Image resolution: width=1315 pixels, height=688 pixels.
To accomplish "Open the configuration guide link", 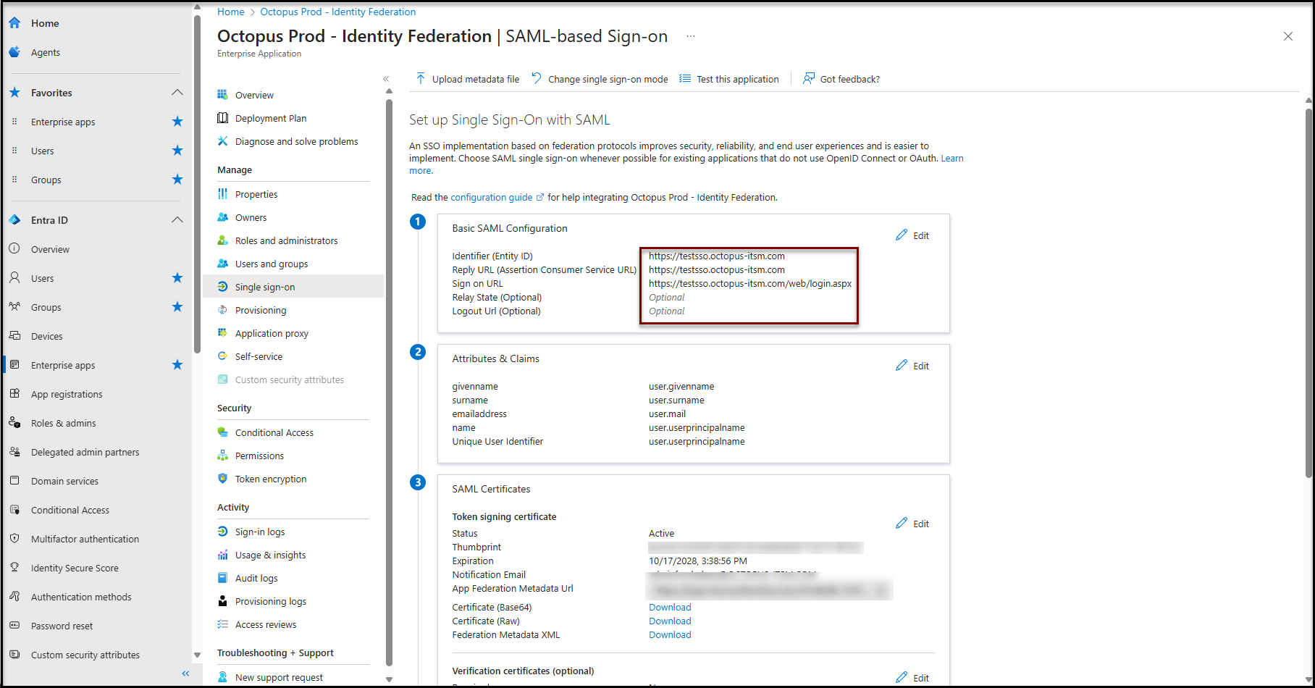I will [x=492, y=197].
